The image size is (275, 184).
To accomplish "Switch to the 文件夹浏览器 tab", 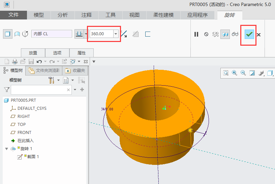I will pos(44,71).
